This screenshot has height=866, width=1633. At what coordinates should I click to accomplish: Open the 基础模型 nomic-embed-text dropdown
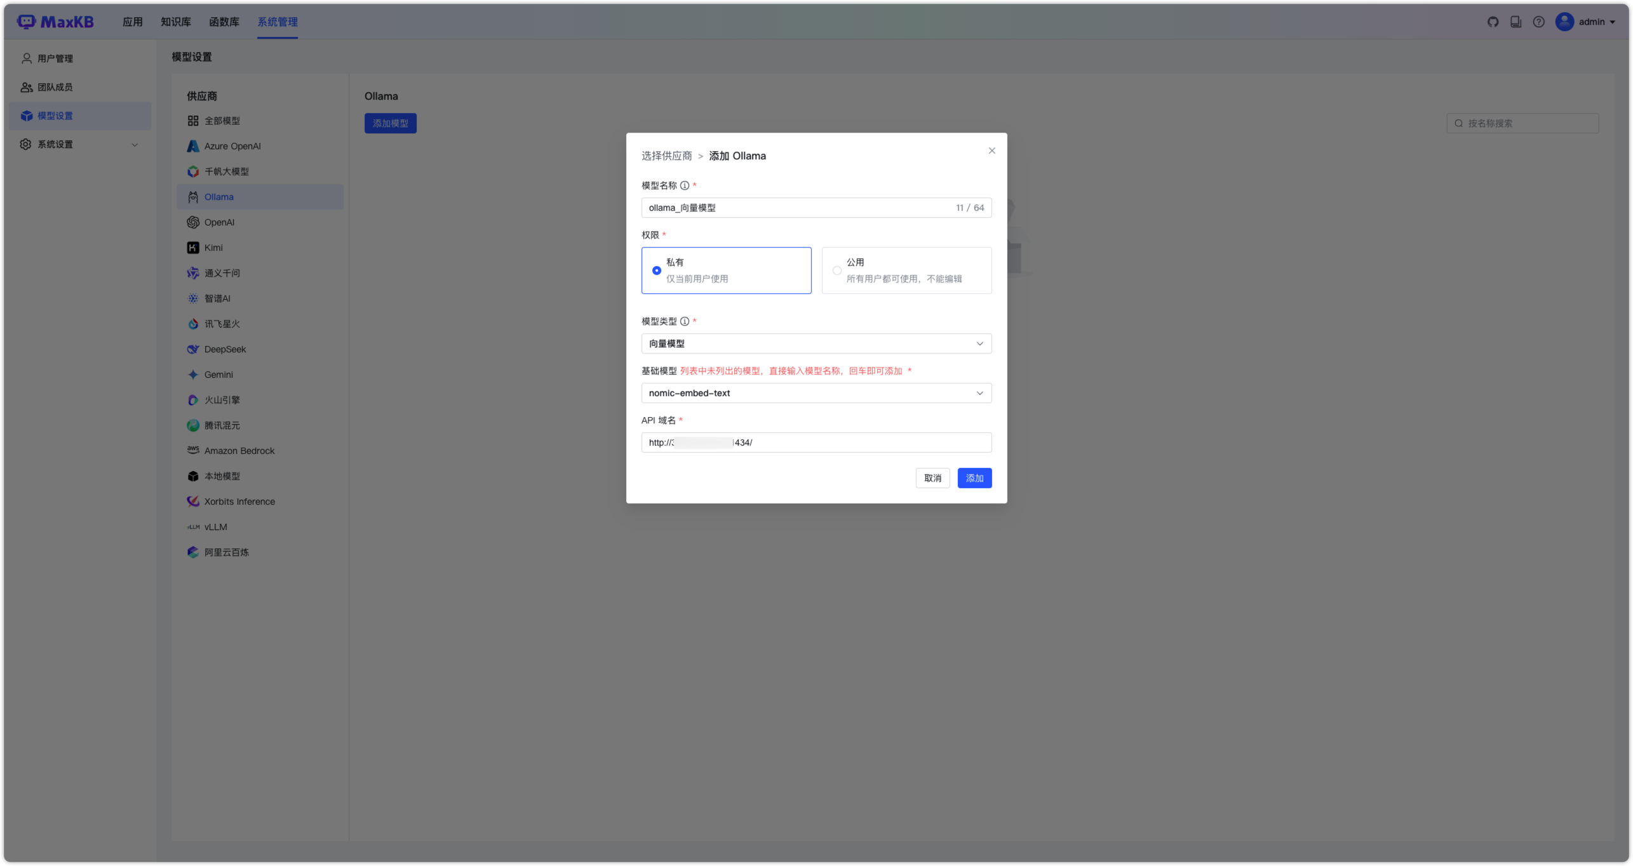[816, 393]
